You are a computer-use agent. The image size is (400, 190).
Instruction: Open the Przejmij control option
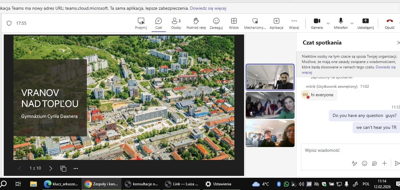click(141, 24)
